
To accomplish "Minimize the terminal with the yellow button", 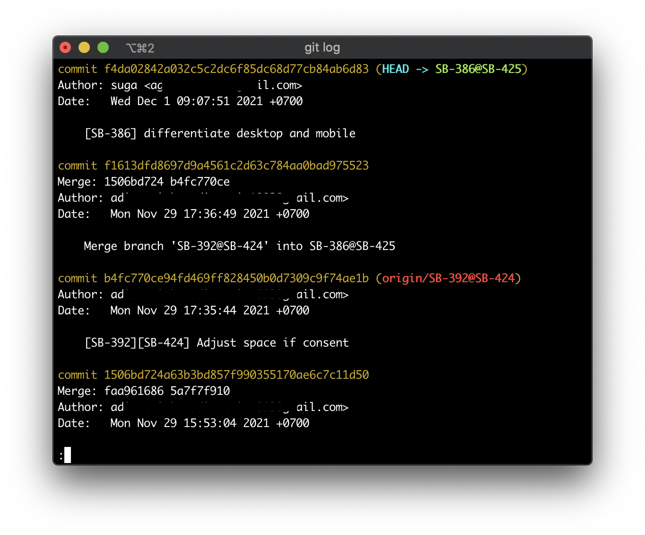I will coord(84,47).
